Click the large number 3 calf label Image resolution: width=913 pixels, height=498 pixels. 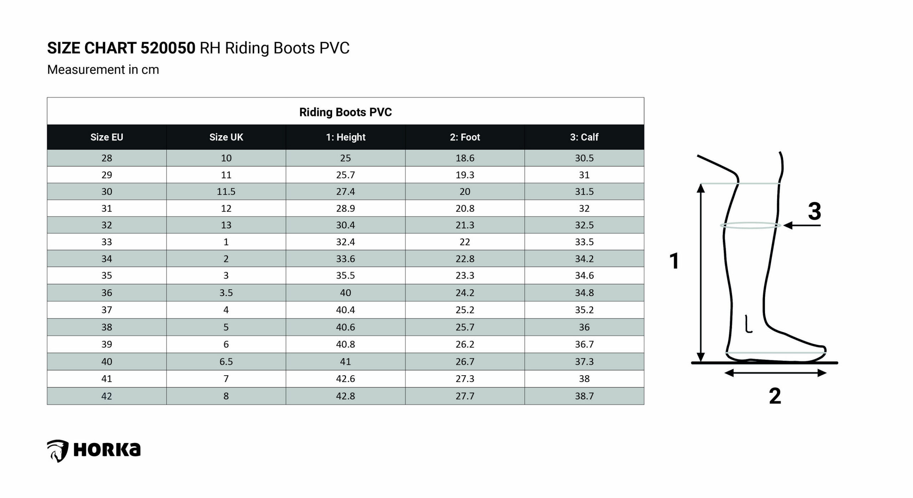(815, 211)
